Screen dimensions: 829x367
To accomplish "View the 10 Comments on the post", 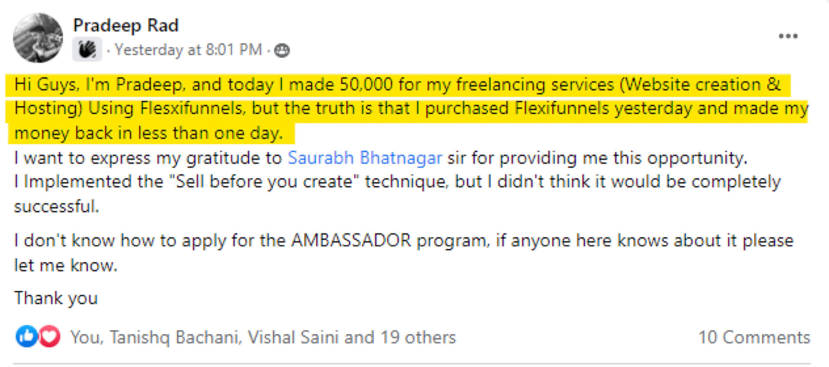I will (x=754, y=337).
